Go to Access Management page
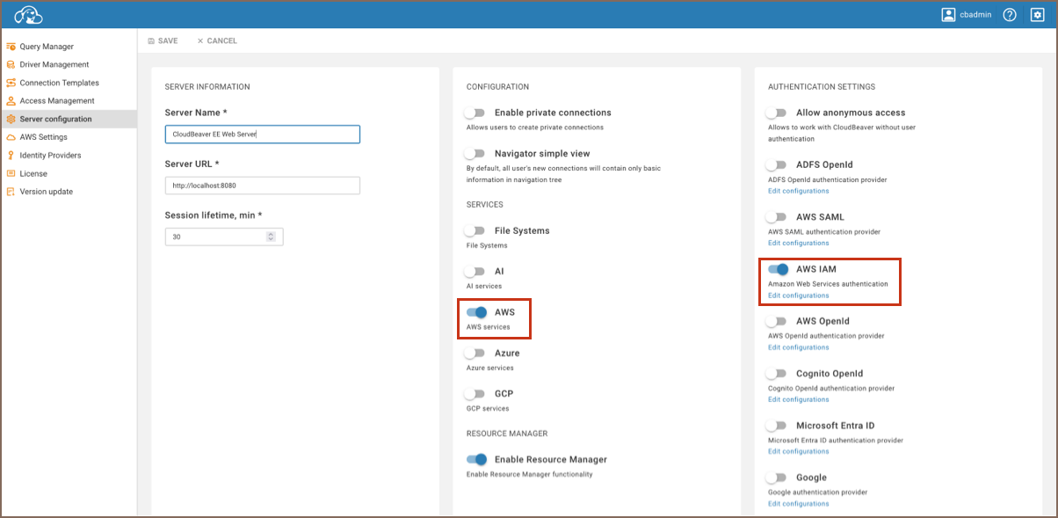1058x518 pixels. 56,101
